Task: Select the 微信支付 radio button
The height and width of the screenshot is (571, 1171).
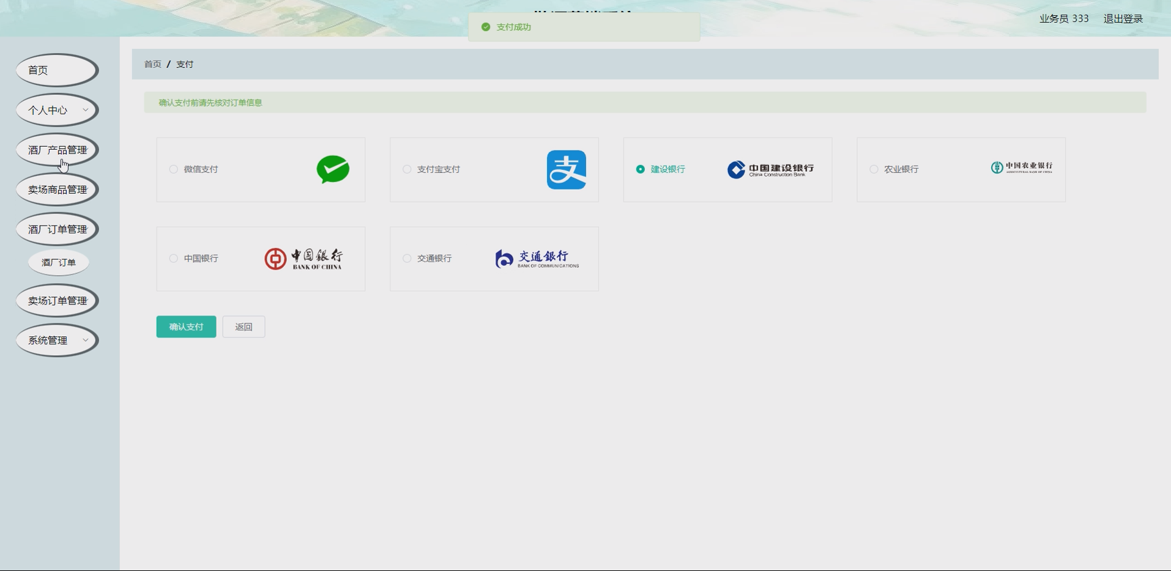Action: (174, 169)
